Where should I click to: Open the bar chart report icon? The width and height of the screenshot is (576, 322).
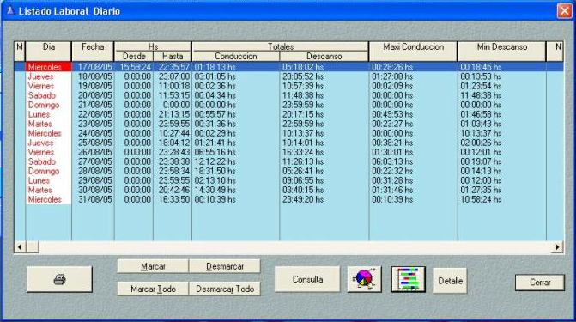point(408,279)
